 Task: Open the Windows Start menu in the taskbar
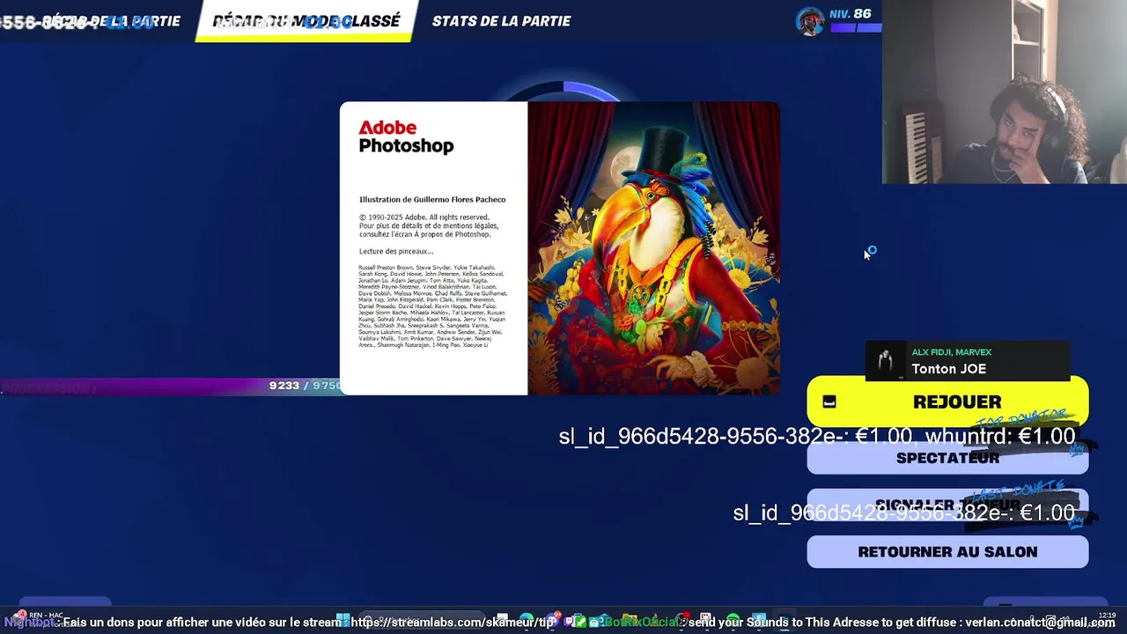(x=343, y=622)
